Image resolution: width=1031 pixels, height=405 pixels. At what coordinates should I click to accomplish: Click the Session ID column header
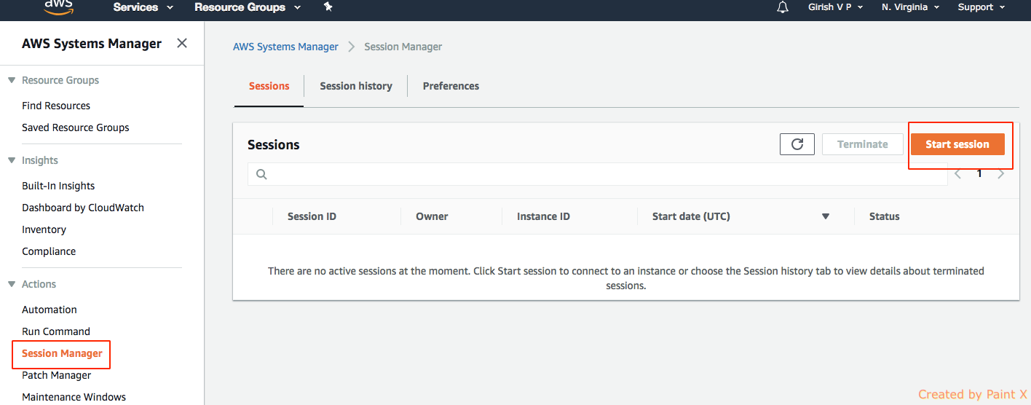coord(312,216)
